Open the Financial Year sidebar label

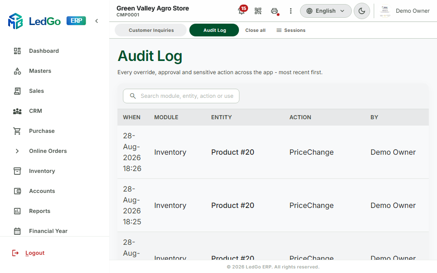[x=48, y=231]
